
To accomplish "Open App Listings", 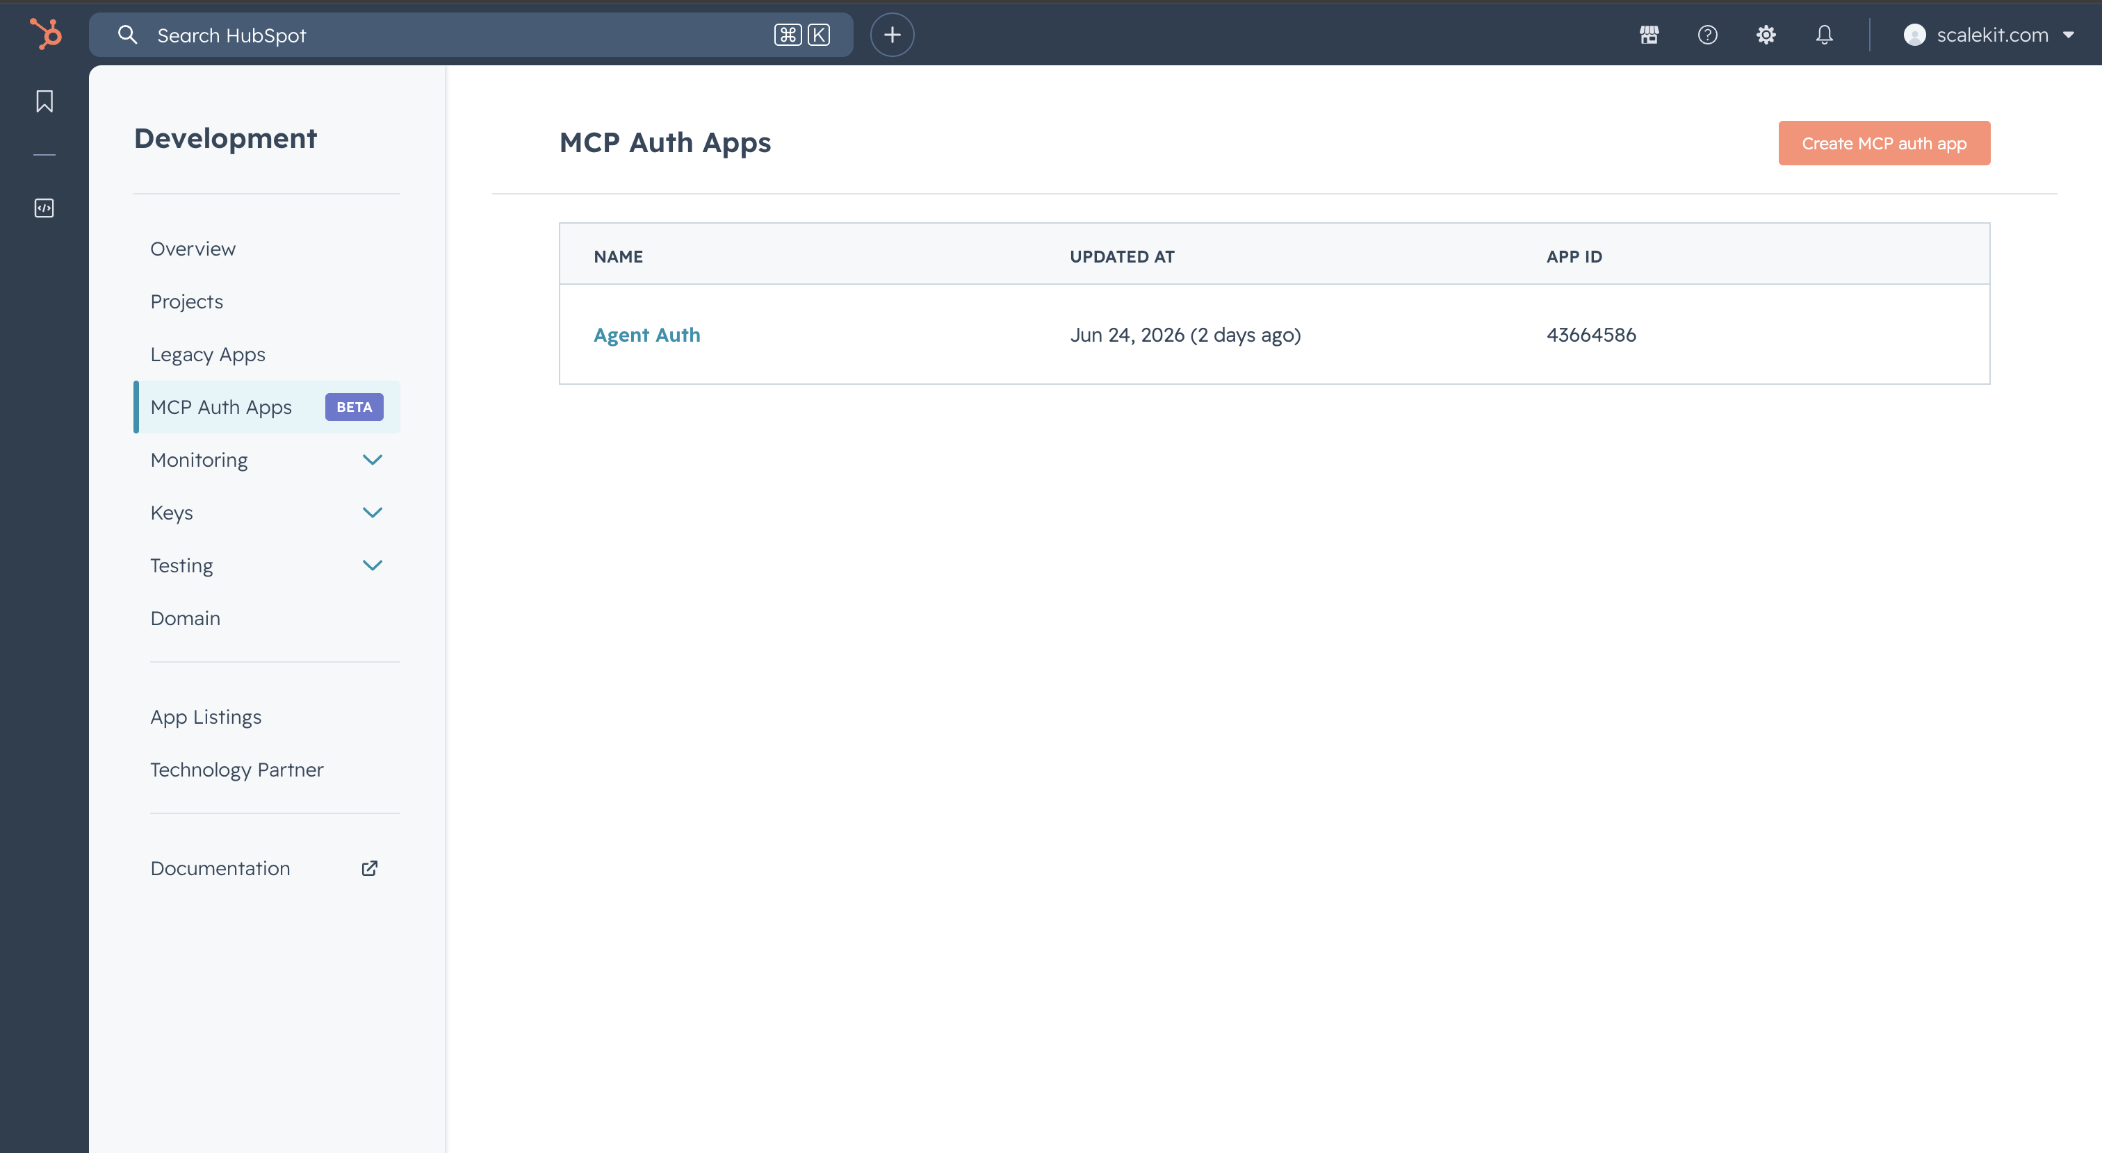I will click(206, 717).
